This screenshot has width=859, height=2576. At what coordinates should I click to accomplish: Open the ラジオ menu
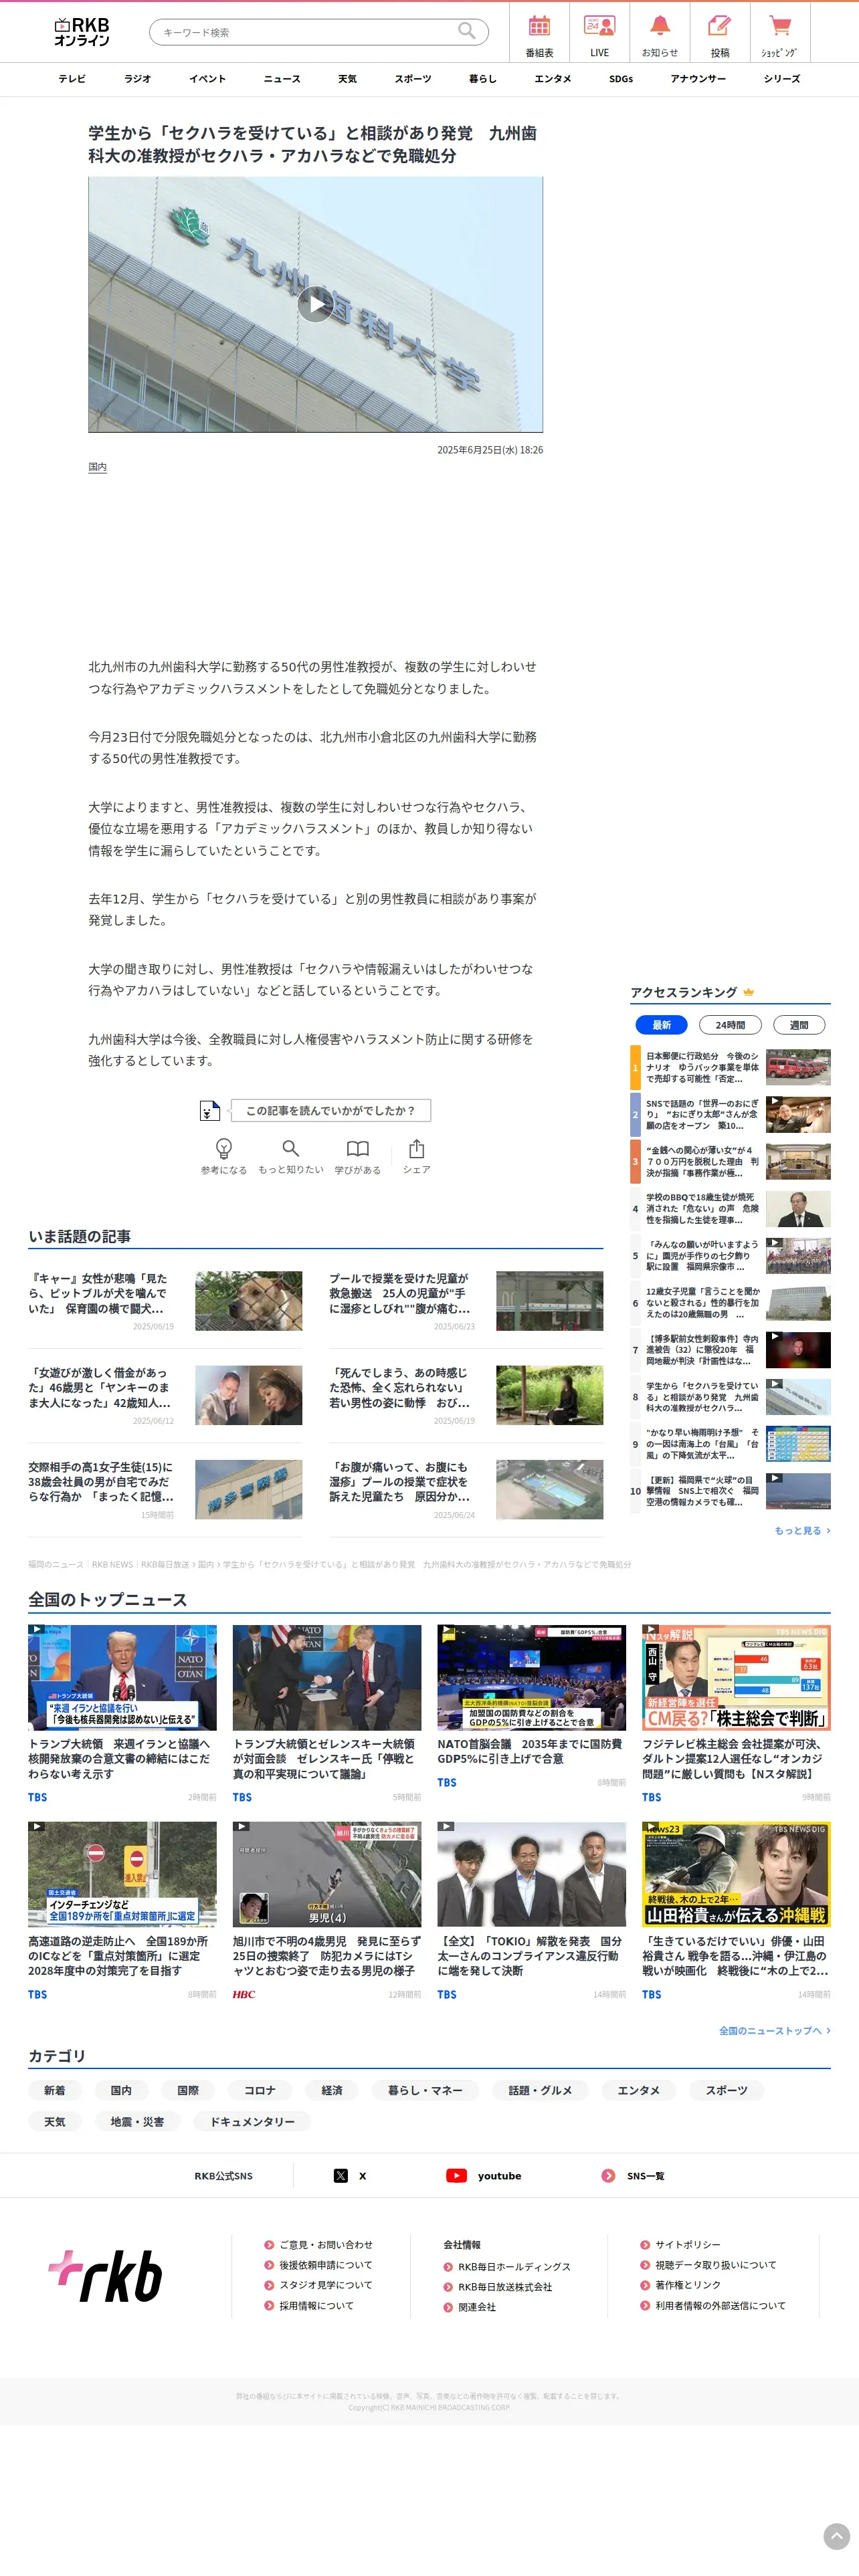click(137, 79)
